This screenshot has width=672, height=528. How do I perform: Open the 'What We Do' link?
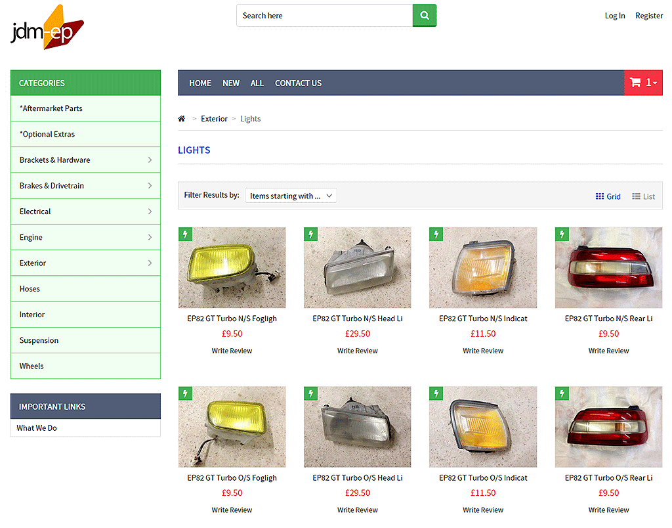37,428
